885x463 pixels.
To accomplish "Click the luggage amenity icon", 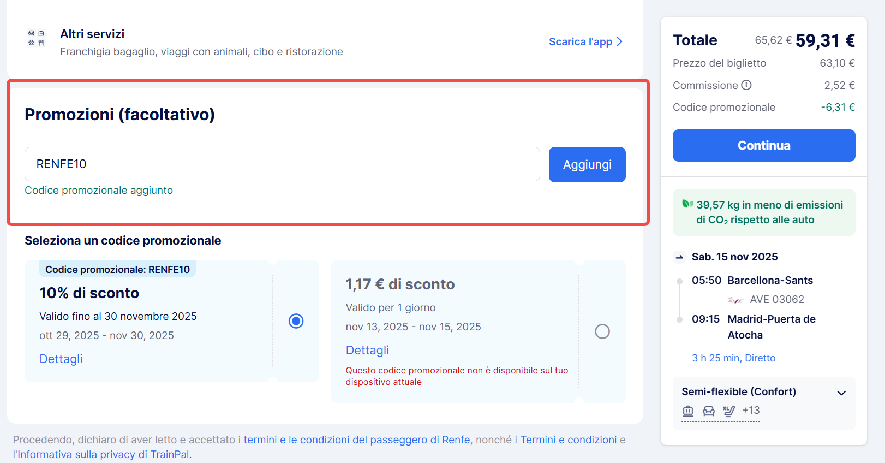I will click(x=688, y=411).
